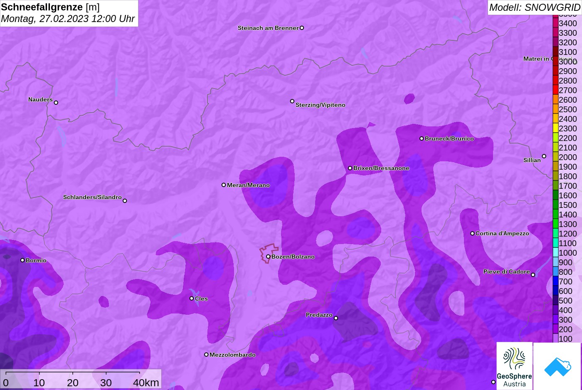Click the legend value "100"
582x390 pixels.
(x=566, y=339)
